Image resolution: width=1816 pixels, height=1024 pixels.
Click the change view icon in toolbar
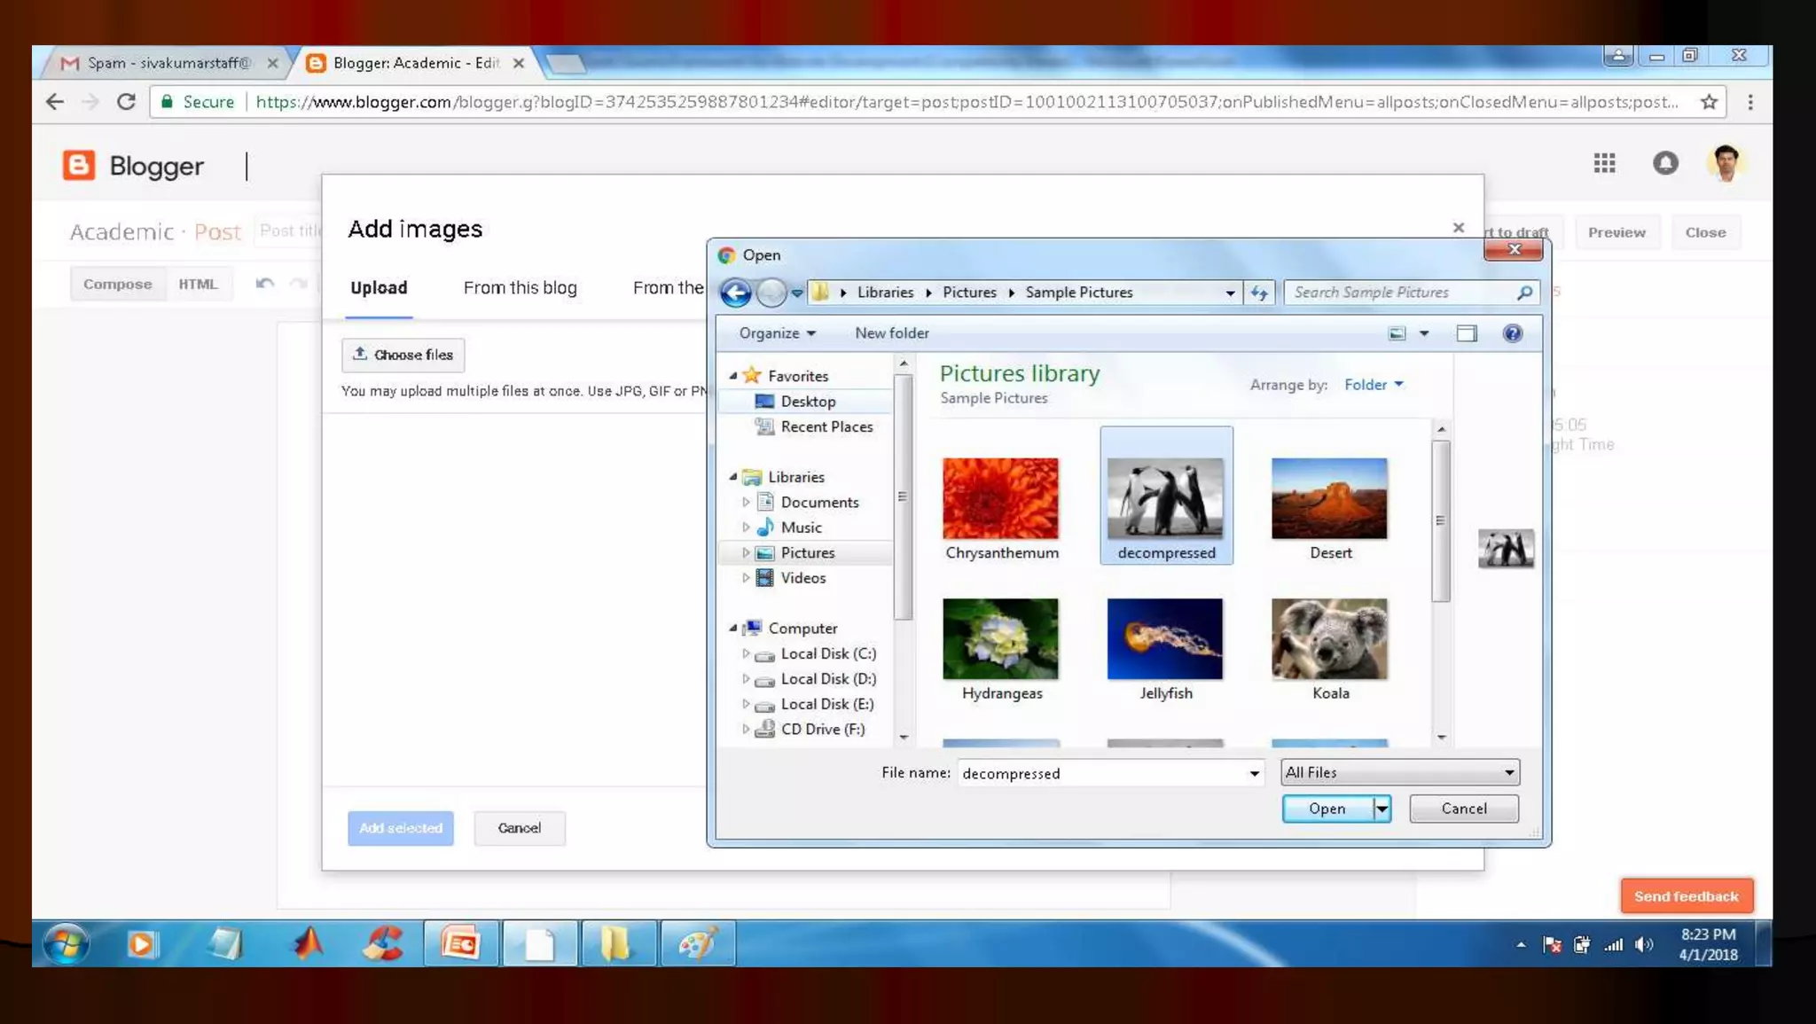(x=1397, y=333)
